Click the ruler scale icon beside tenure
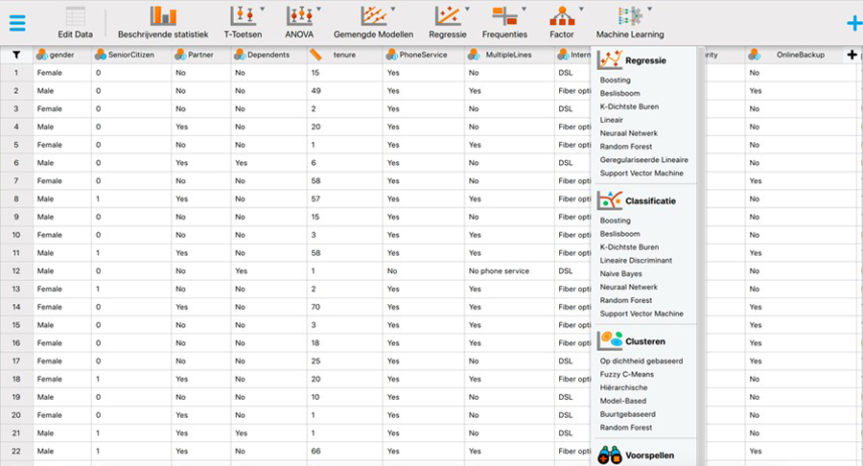Image resolution: width=863 pixels, height=466 pixels. (x=315, y=55)
